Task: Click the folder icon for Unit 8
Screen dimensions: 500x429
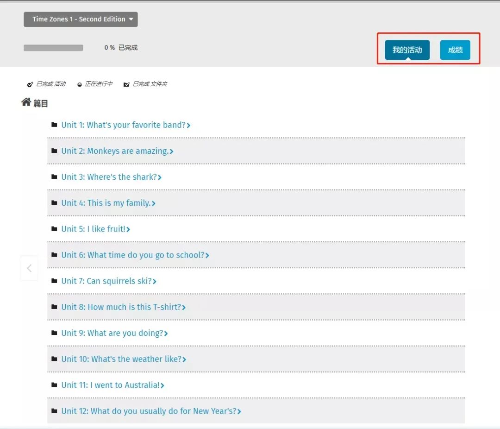Action: (54, 307)
